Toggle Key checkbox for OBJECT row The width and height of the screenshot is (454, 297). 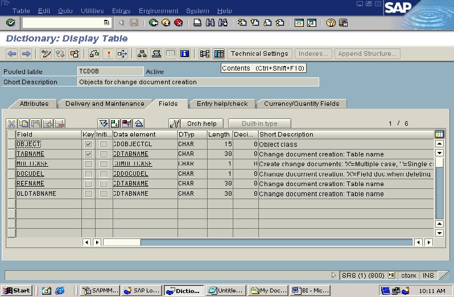point(88,144)
